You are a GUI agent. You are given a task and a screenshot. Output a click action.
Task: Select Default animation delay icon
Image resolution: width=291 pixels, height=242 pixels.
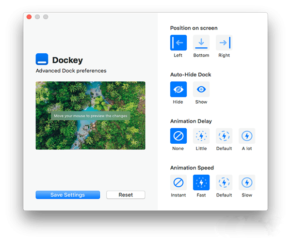click(224, 136)
